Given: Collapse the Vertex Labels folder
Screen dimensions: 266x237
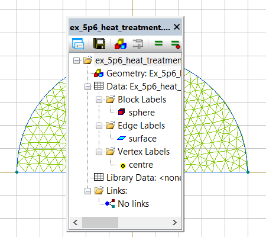Looking at the screenshot, I should point(99,152).
